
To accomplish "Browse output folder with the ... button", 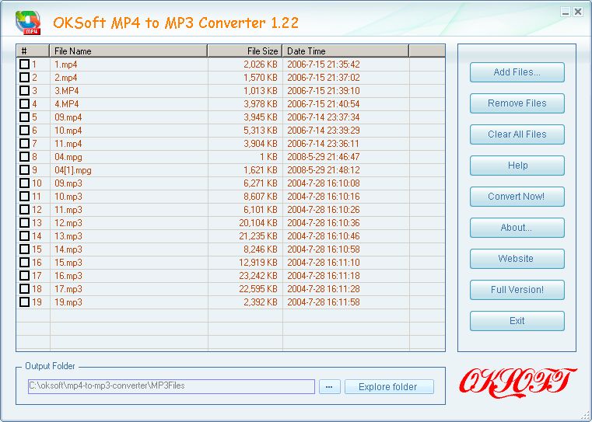I will tap(329, 386).
